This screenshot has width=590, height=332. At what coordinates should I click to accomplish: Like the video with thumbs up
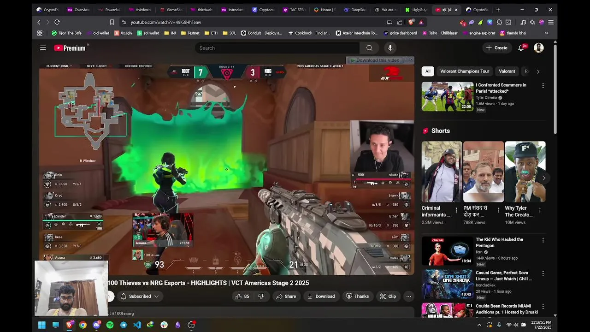click(242, 296)
